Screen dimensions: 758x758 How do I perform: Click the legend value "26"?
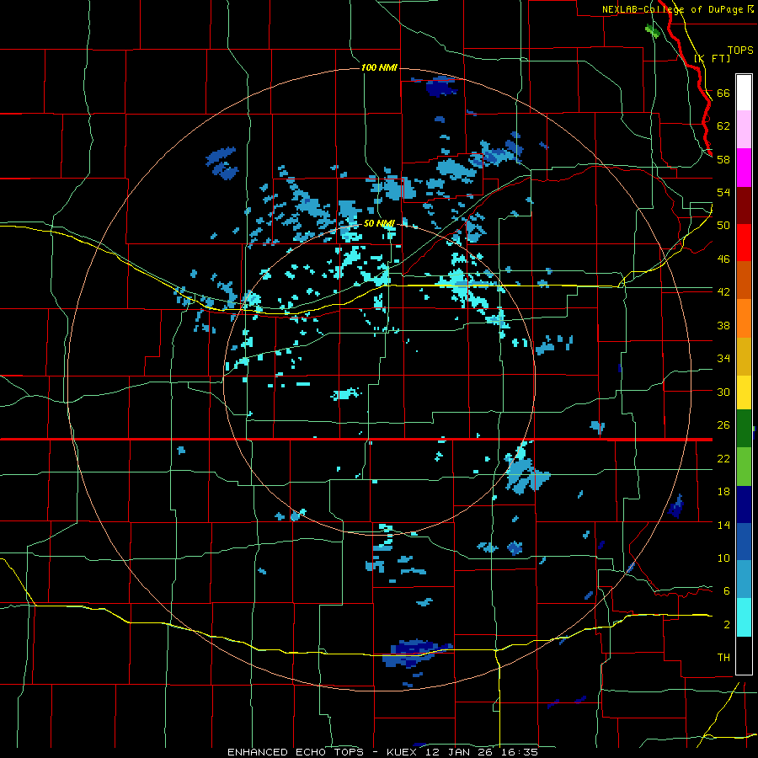pyautogui.click(x=723, y=425)
